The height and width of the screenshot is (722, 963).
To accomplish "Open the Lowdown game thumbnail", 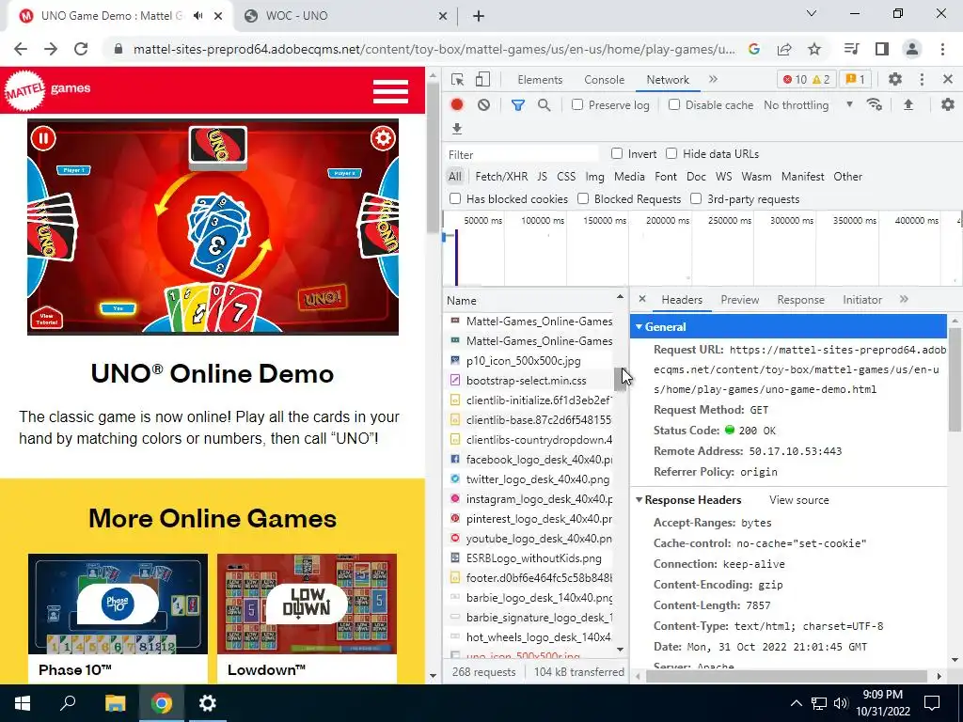I will coord(308,604).
